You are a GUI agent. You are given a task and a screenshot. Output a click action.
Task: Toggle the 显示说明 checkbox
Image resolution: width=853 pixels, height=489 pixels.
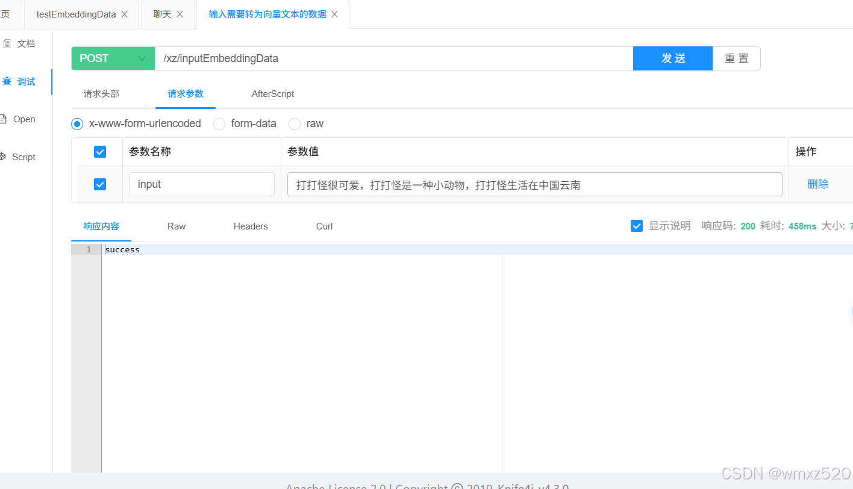coord(637,226)
